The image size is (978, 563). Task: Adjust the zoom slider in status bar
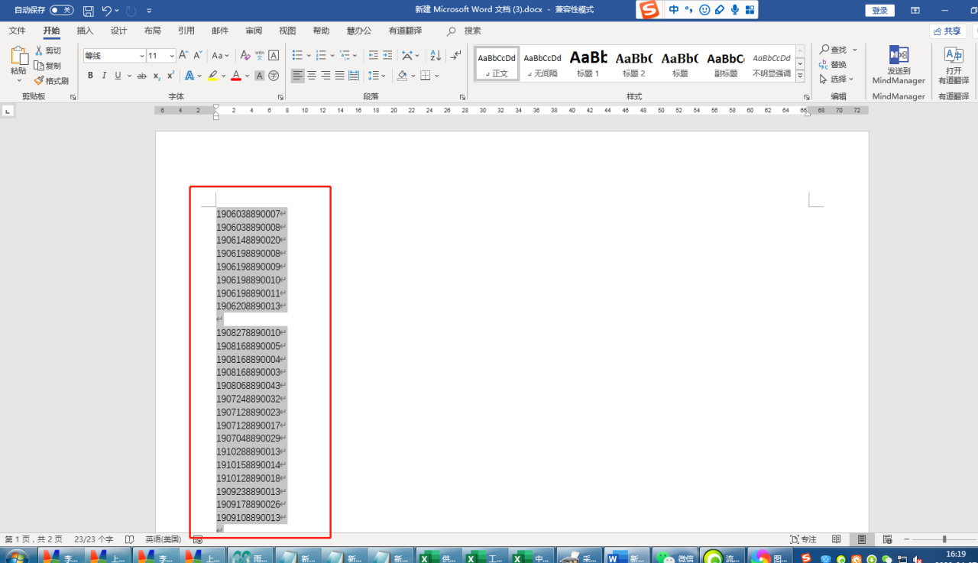(944, 539)
